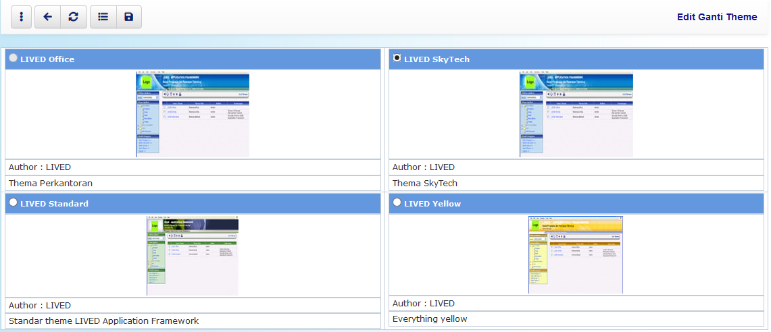Click the LIVED Standard header label
This screenshot has height=332, width=771.
54,204
